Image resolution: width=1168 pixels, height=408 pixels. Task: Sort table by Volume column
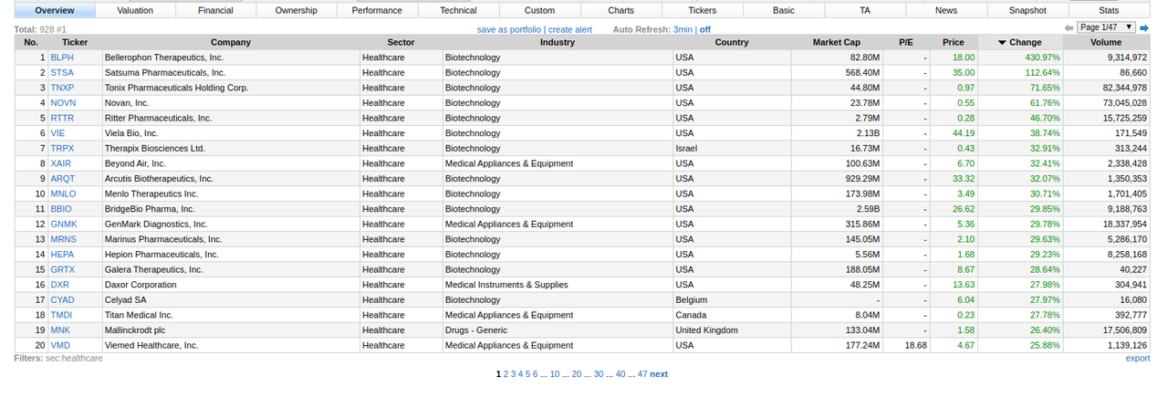click(1106, 42)
